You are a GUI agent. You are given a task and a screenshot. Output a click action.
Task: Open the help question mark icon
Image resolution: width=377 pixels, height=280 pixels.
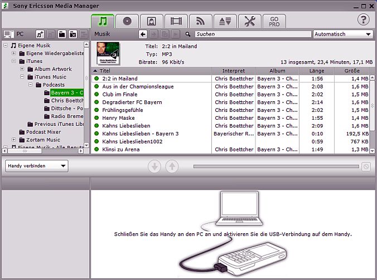(363, 19)
